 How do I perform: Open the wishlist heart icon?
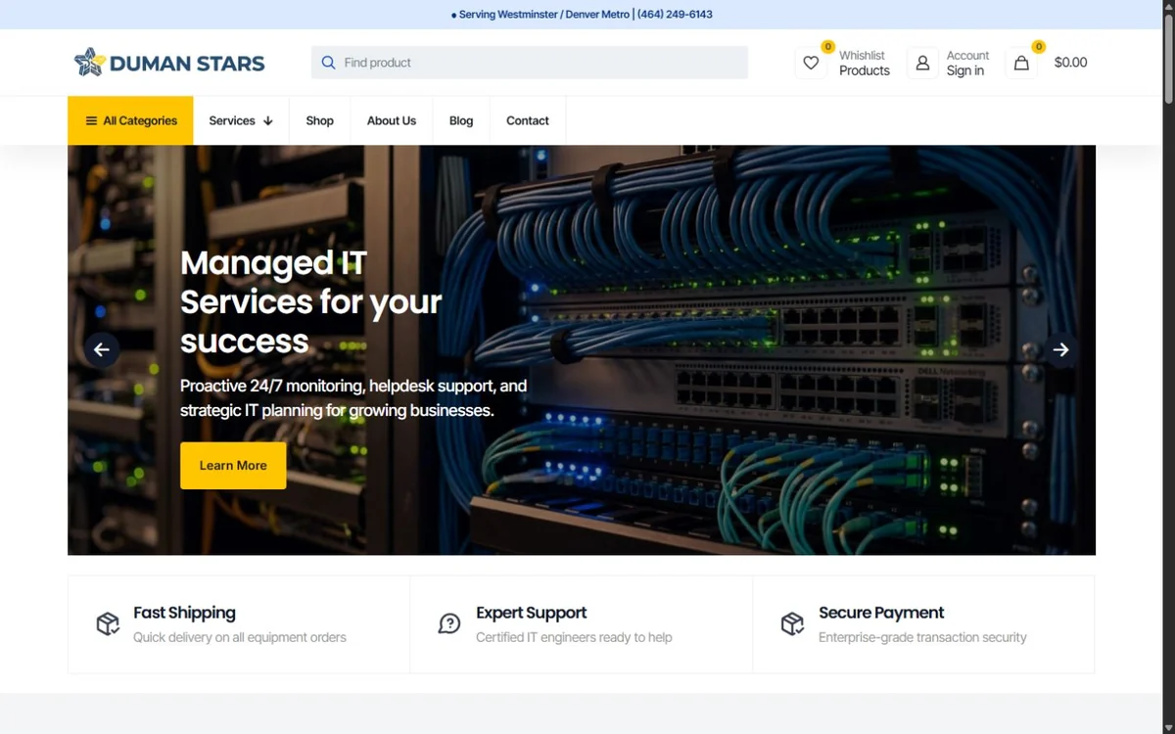[x=811, y=63]
